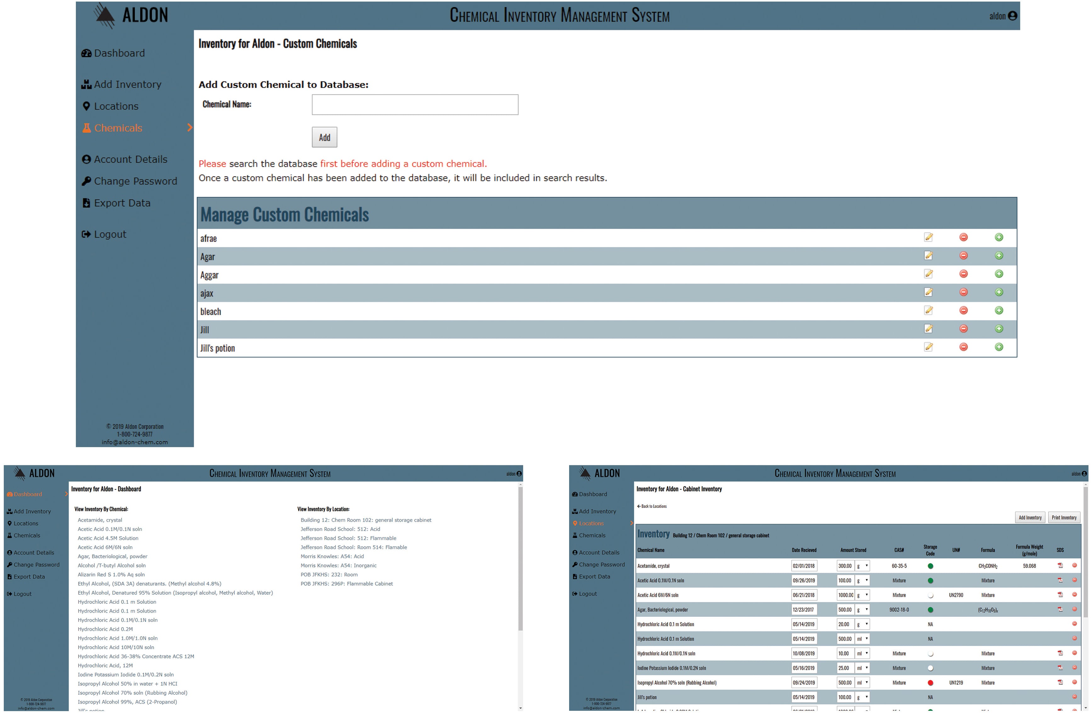Add 'bleach' to inventory with plus icon
1091x713 pixels.
pos(999,311)
